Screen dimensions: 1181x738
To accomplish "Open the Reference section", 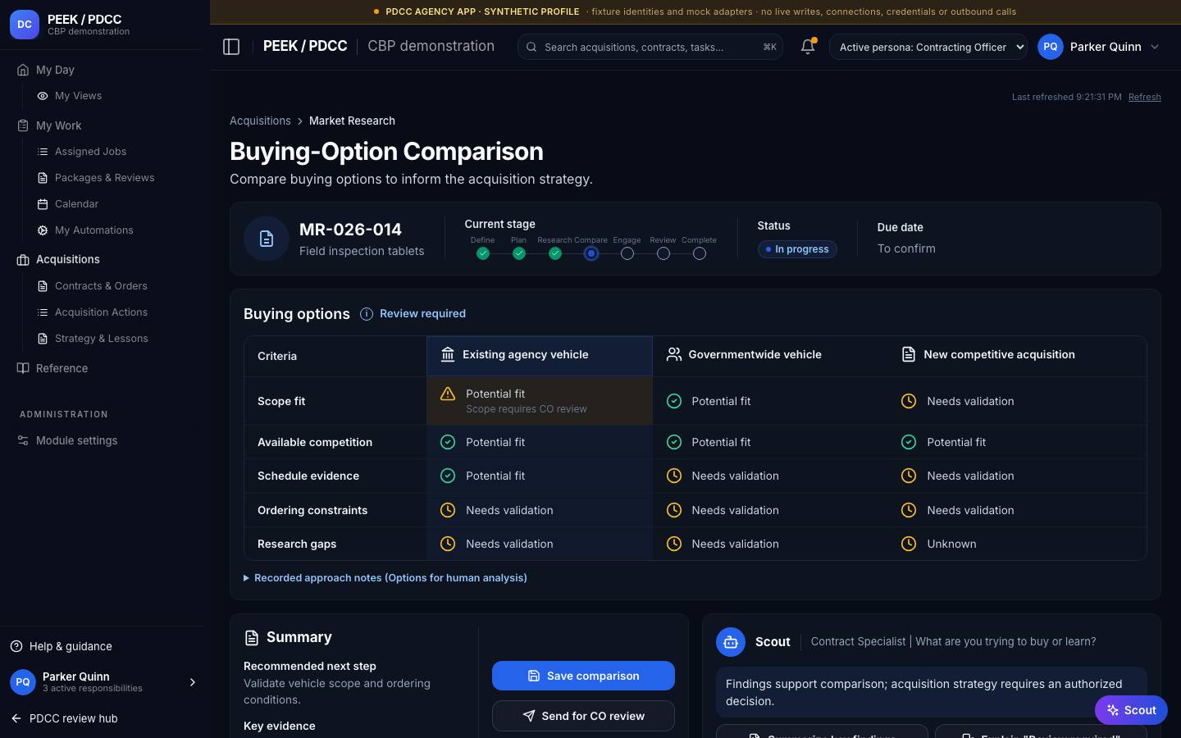I will [62, 368].
